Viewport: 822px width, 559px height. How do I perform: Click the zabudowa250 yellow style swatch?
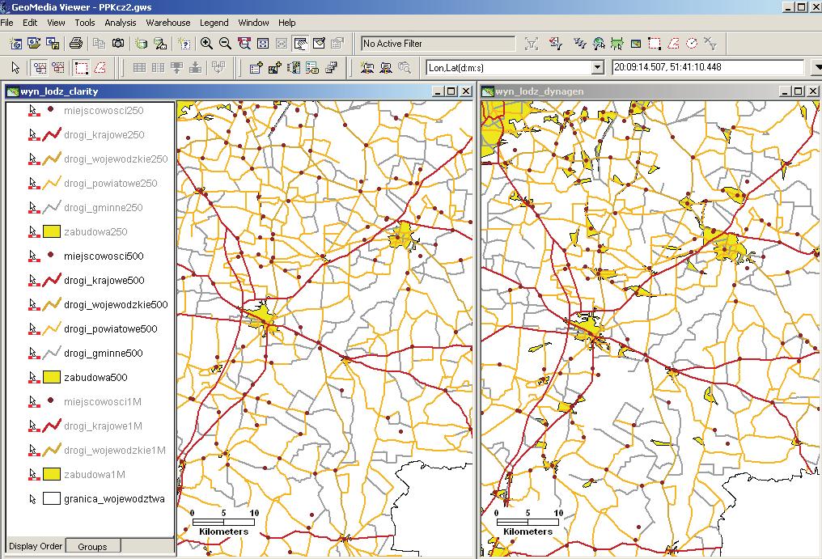(x=52, y=232)
